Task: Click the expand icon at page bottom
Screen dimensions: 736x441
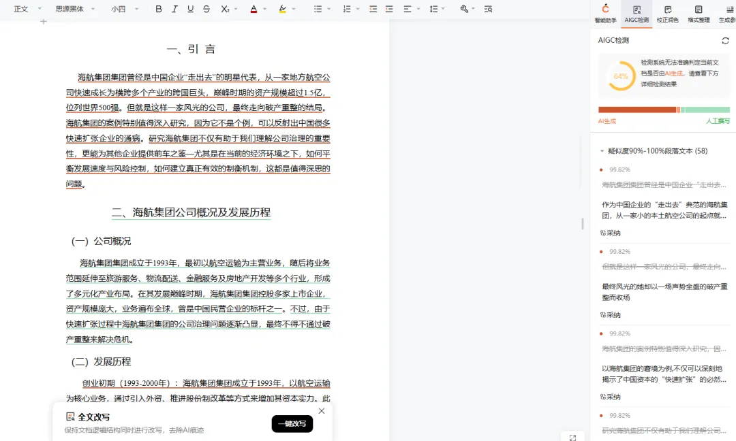Action: (572, 438)
